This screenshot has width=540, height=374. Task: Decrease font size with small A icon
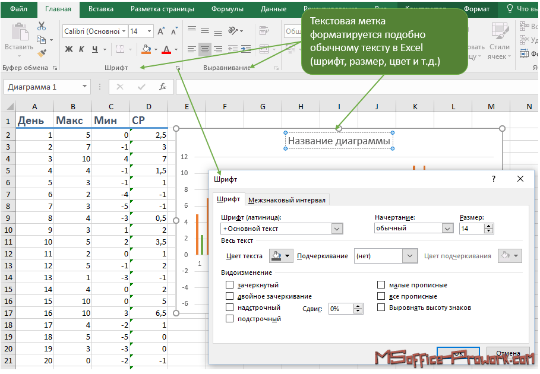[x=174, y=31]
